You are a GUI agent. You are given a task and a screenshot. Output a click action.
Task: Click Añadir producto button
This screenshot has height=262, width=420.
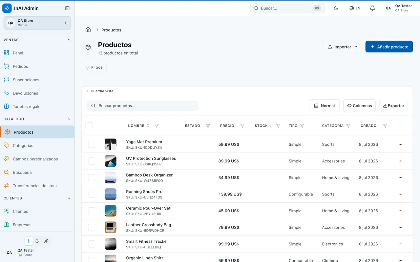tap(389, 47)
